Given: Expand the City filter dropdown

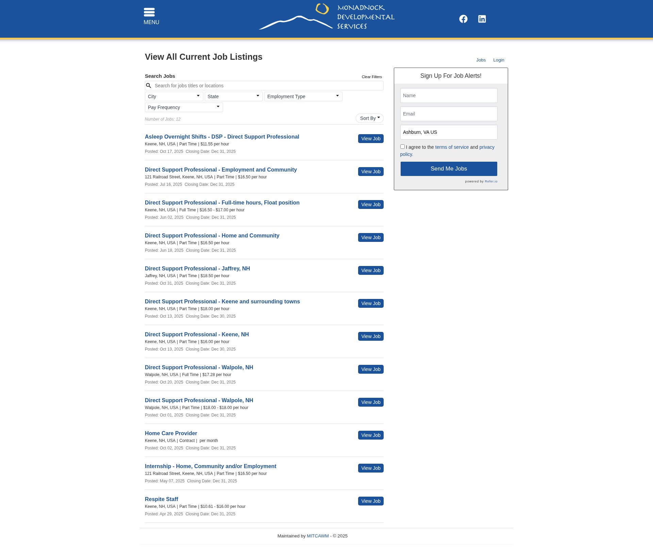Looking at the screenshot, I should click(174, 96).
